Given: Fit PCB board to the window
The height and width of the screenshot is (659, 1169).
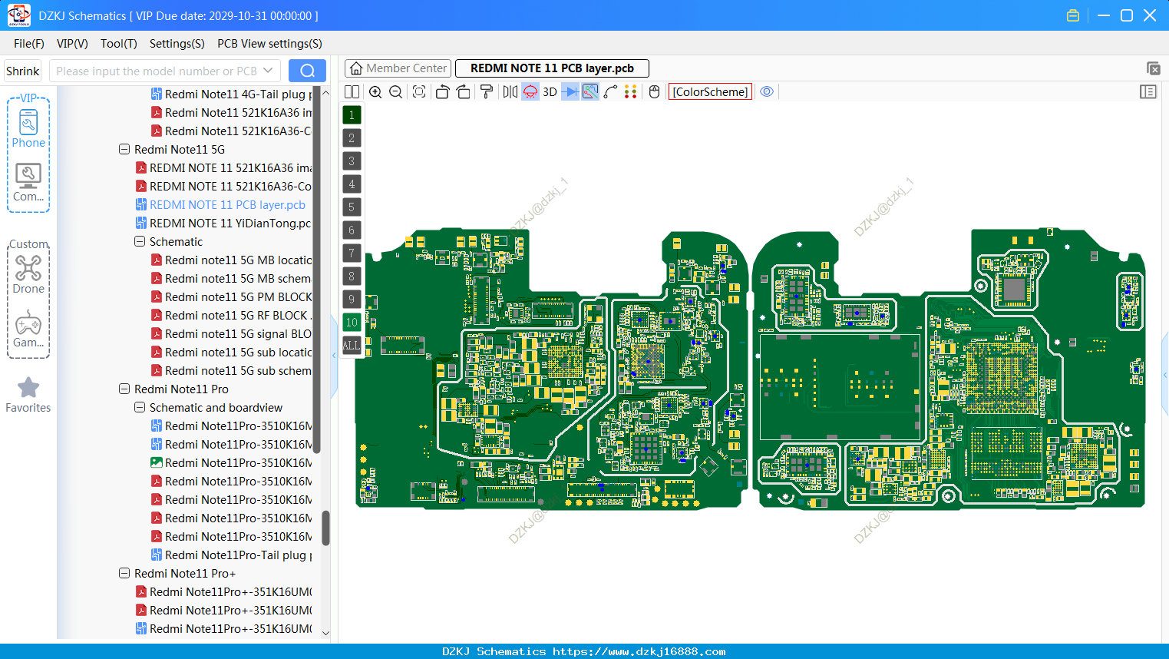Looking at the screenshot, I should tap(419, 91).
